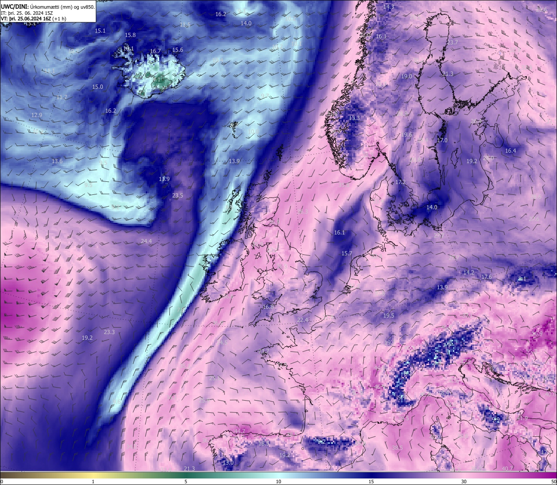Click the 44.7 value label
Image resolution: width=557 pixels, height=485 pixels.
pos(240,431)
